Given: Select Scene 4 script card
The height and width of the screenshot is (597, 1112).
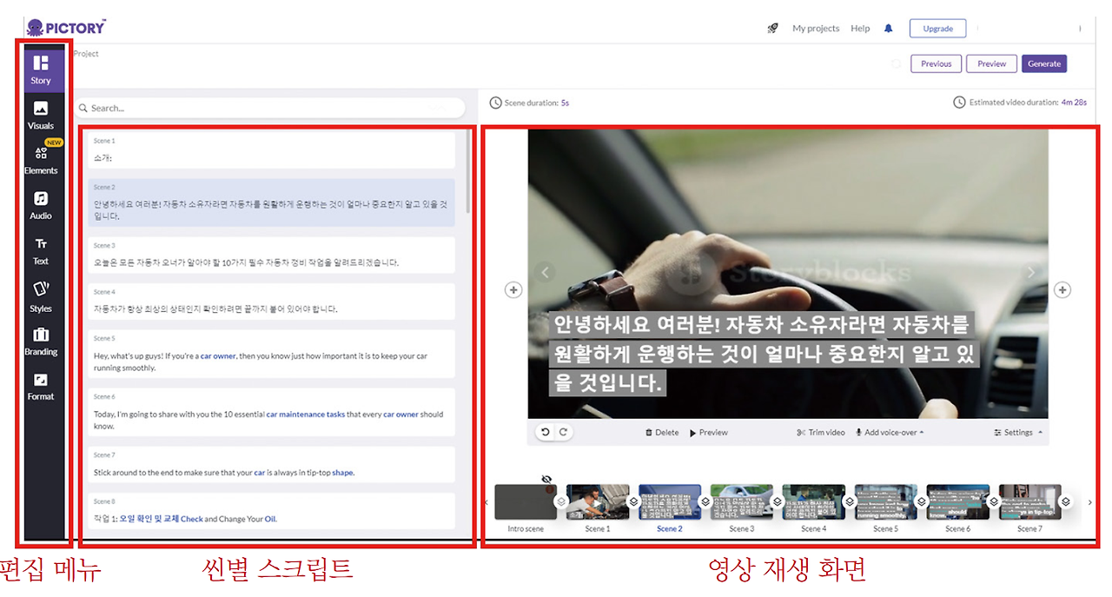Looking at the screenshot, I should click(x=271, y=302).
